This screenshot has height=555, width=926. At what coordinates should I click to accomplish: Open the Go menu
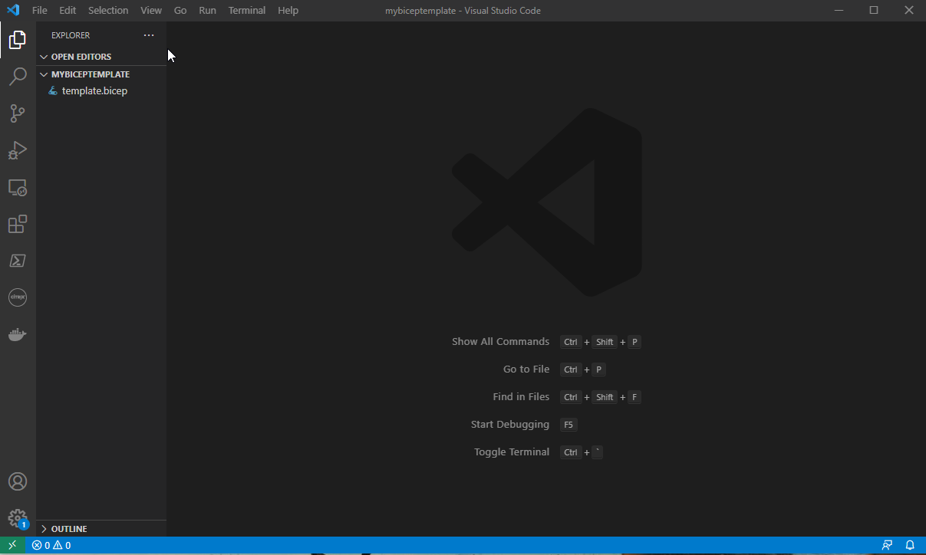(180, 11)
